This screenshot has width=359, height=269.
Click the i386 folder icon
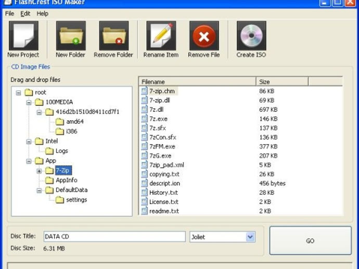(x=60, y=131)
